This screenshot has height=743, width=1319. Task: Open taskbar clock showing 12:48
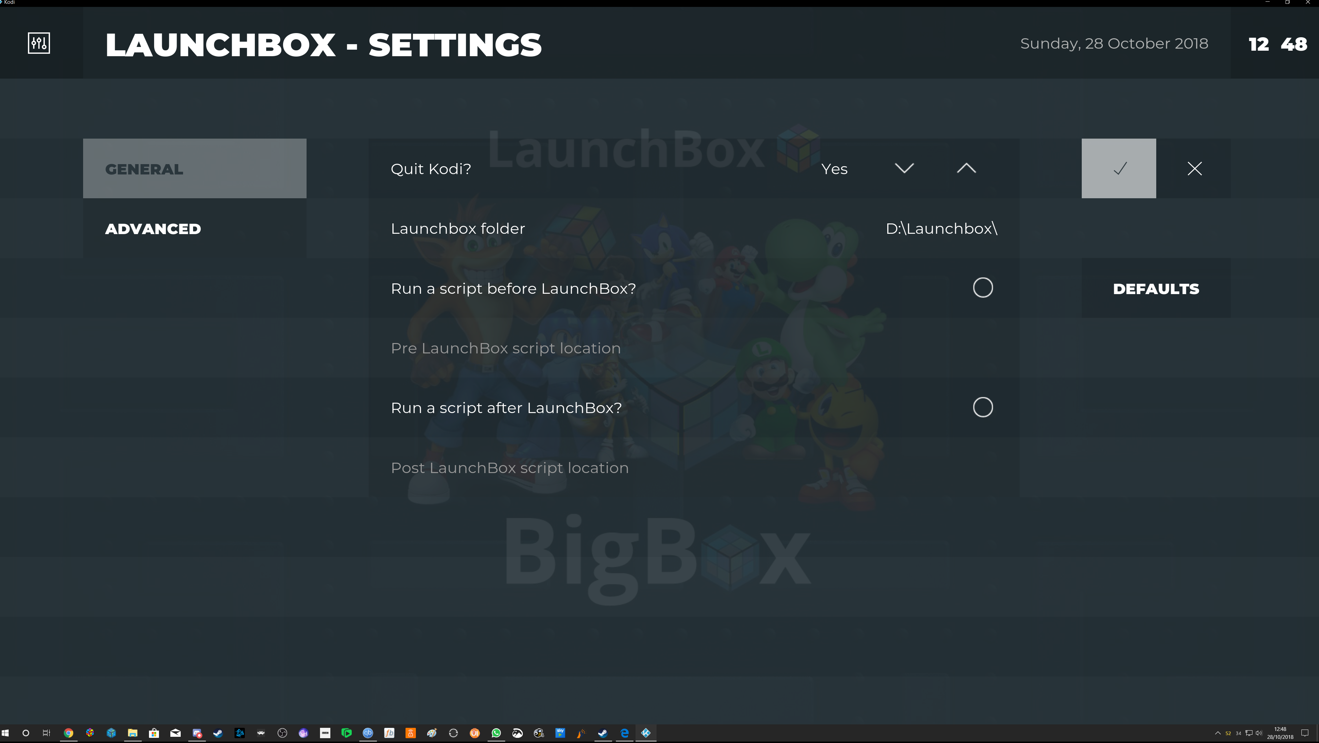point(1280,733)
